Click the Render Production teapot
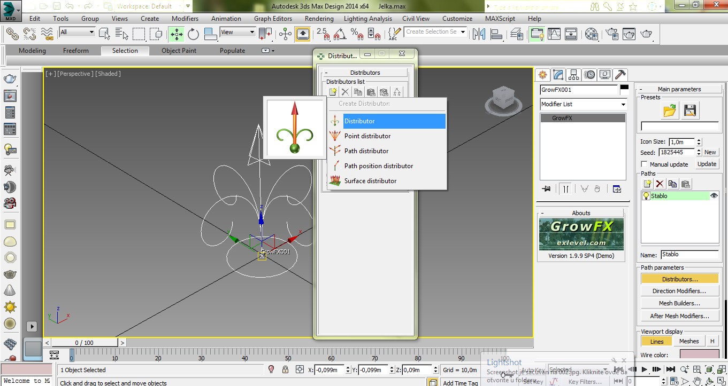Viewport: 728px width, 386px height. tap(646, 34)
